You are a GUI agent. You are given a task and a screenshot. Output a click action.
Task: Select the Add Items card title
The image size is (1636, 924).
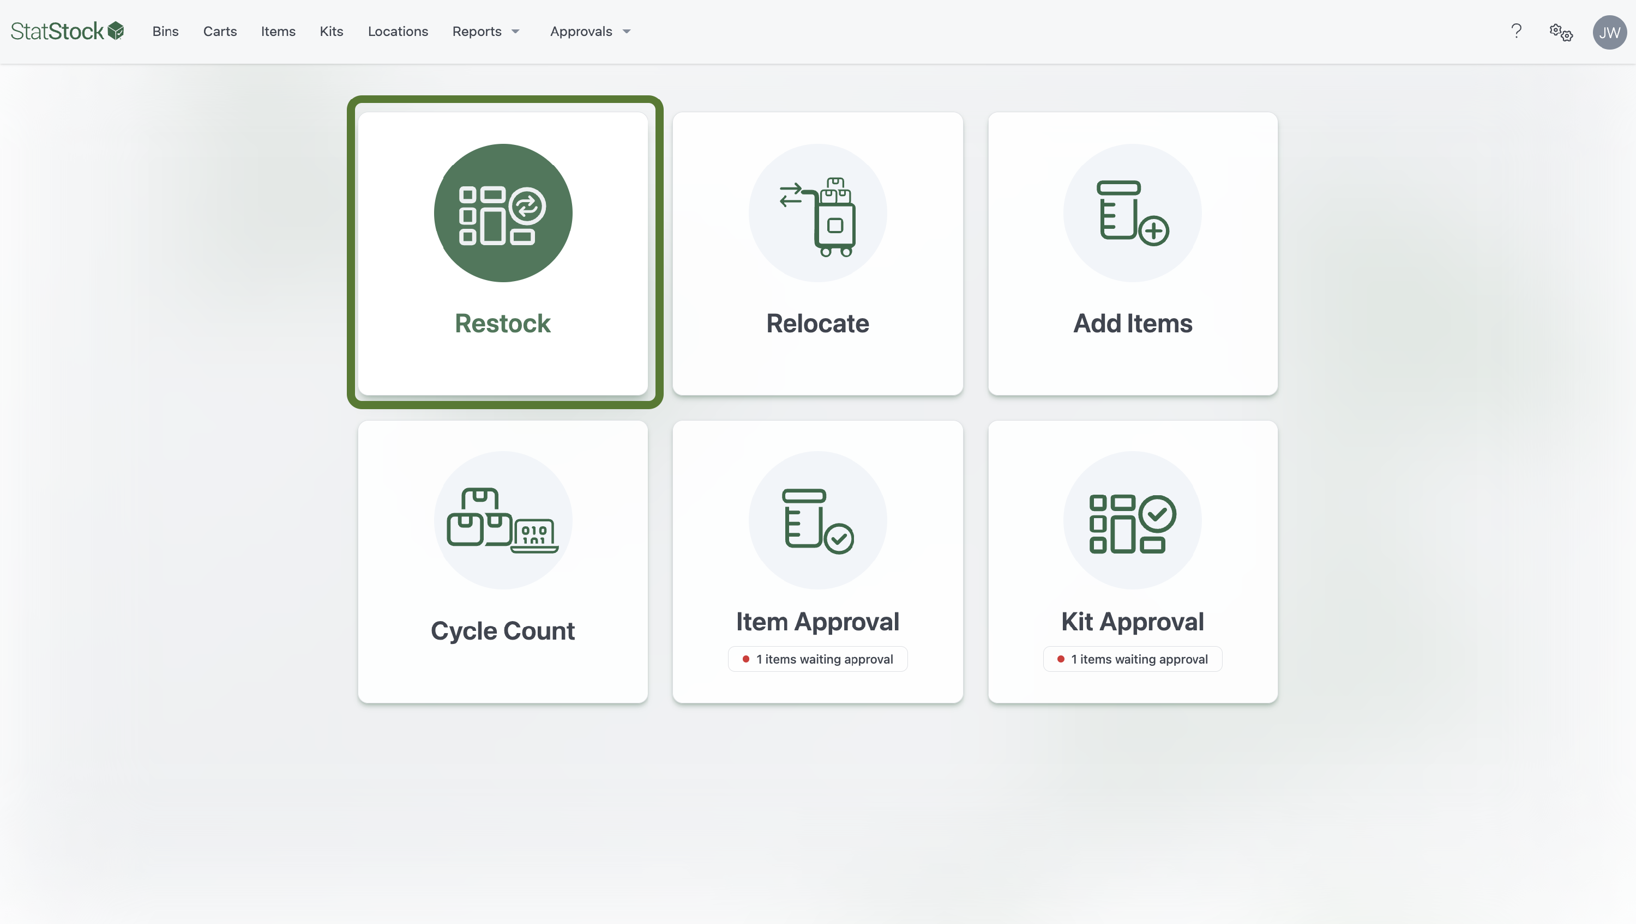1132,323
